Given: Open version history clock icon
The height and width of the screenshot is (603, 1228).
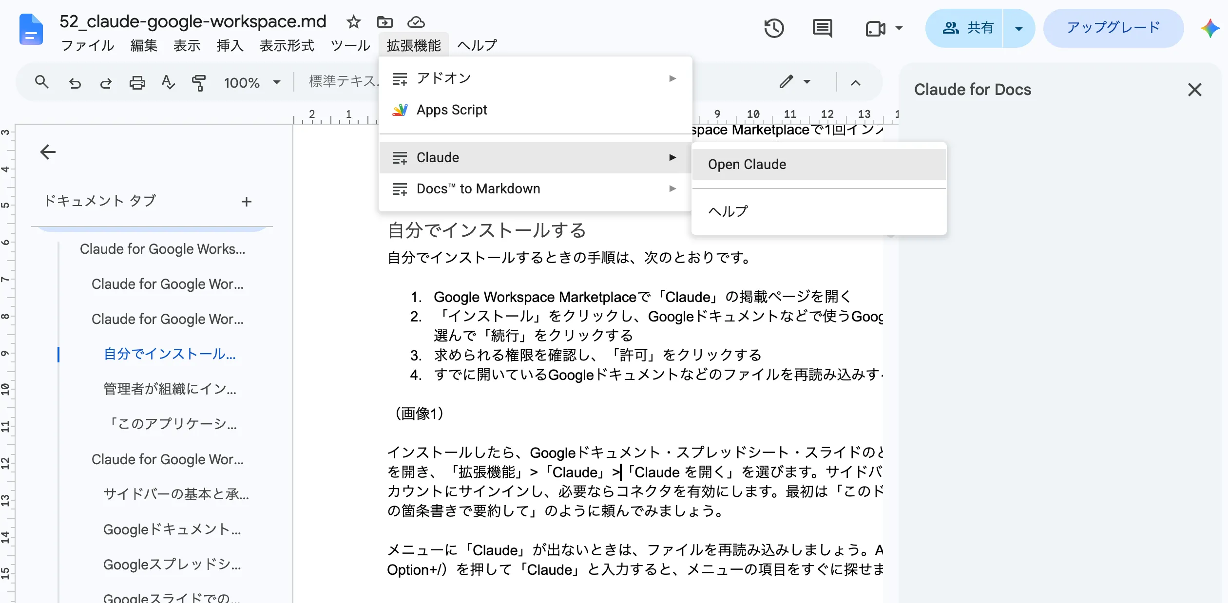Looking at the screenshot, I should click(774, 28).
